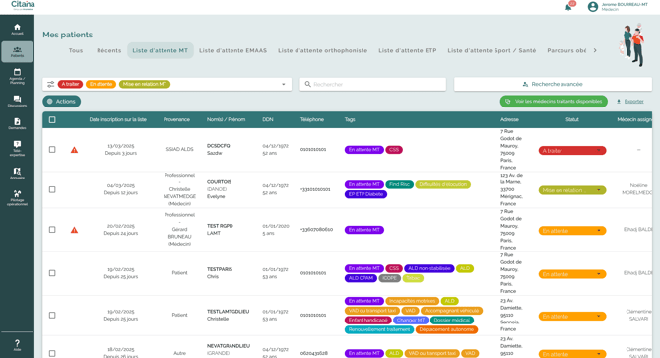Screen dimensions: 660x358
Task: Click the Citana logo
Action: [x=23, y=5]
